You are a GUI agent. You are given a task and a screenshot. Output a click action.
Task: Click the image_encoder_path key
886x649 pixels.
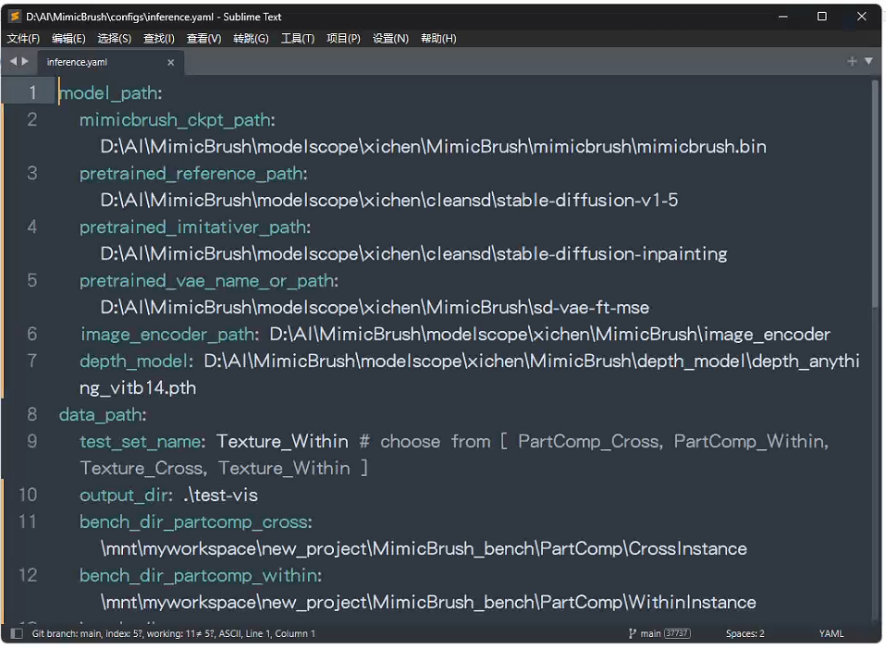[169, 335]
